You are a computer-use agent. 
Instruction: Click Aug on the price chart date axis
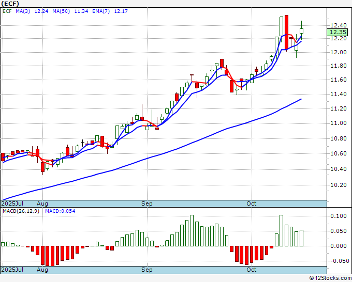point(42,203)
